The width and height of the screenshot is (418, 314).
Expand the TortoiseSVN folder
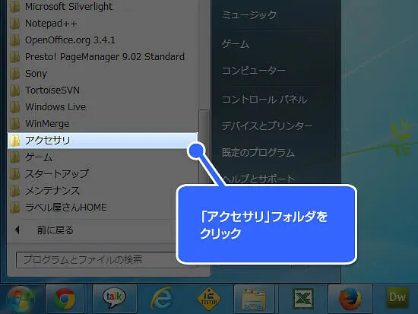(103, 90)
